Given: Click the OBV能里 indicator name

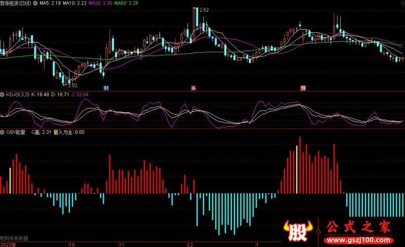Looking at the screenshot, I should [16, 132].
